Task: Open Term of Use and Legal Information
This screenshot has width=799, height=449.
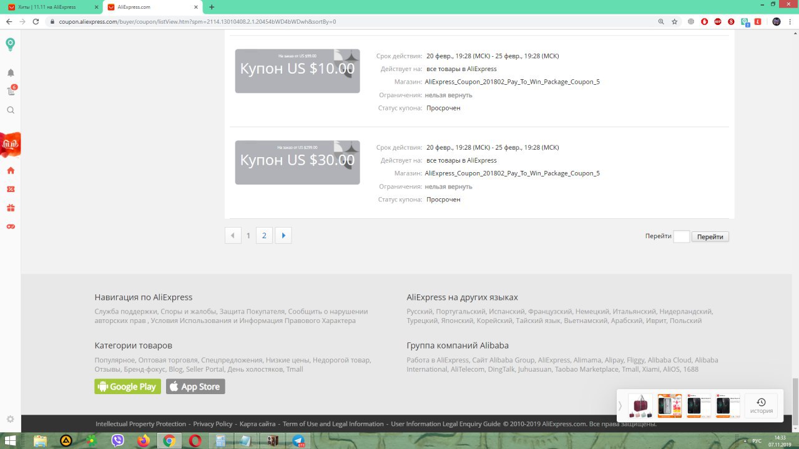Action: [333, 424]
